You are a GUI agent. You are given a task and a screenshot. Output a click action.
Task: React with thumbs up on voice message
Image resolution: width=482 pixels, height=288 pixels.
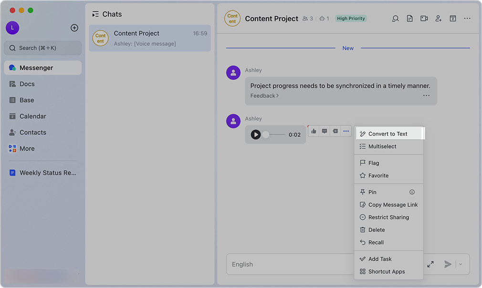(x=314, y=131)
